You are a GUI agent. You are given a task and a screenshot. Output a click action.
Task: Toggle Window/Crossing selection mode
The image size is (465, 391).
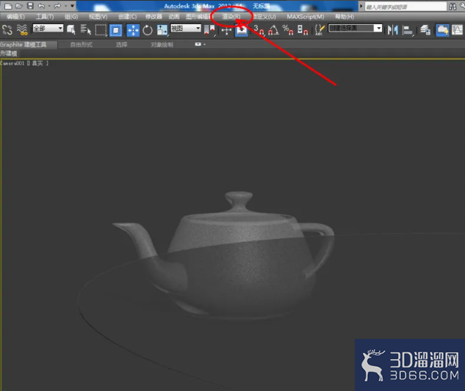(115, 30)
